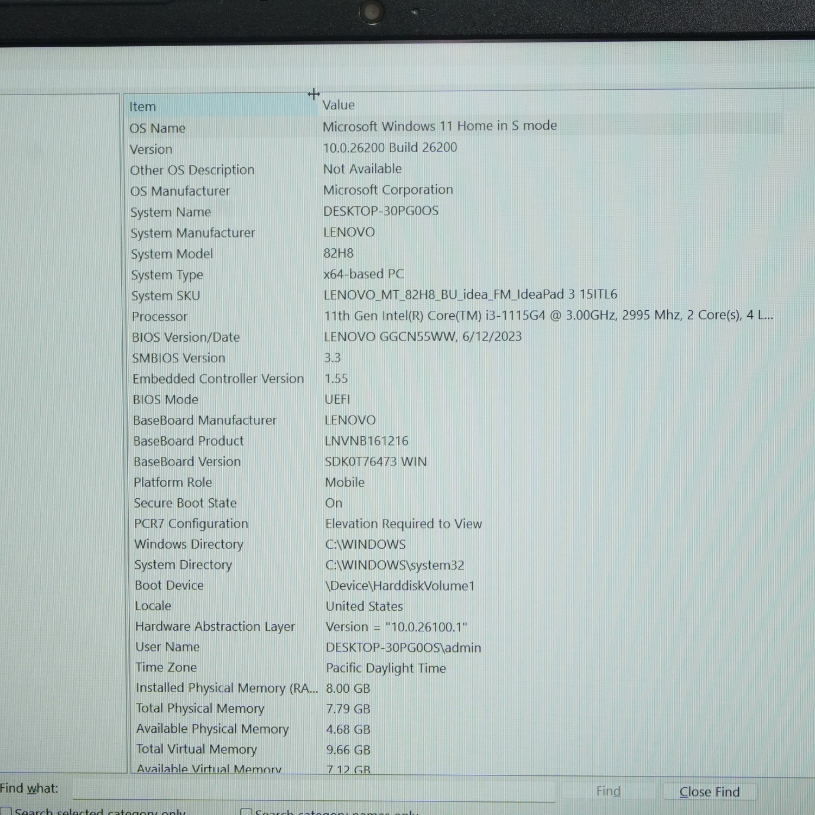
Task: Click the LENOVO value for BaseBoard Manufacturer
Action: (350, 420)
